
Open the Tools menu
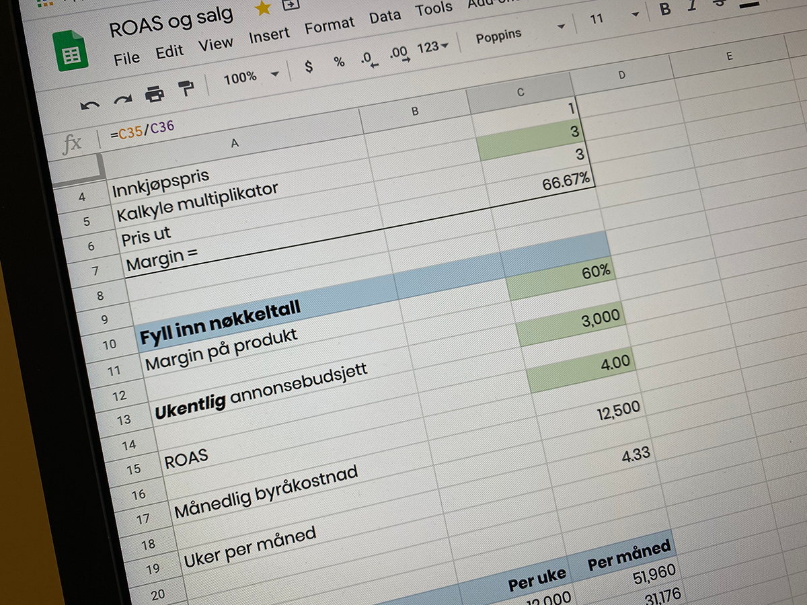pyautogui.click(x=434, y=9)
